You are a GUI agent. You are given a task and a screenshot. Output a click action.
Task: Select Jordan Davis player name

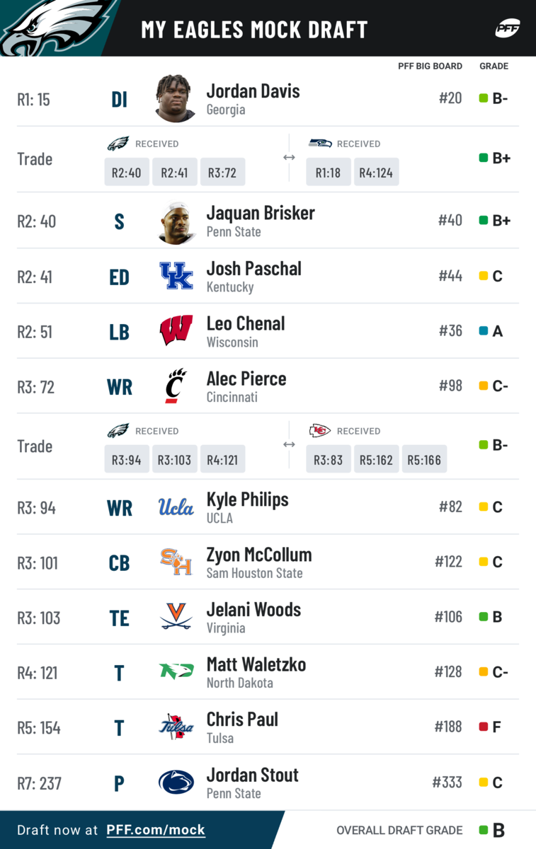[253, 91]
